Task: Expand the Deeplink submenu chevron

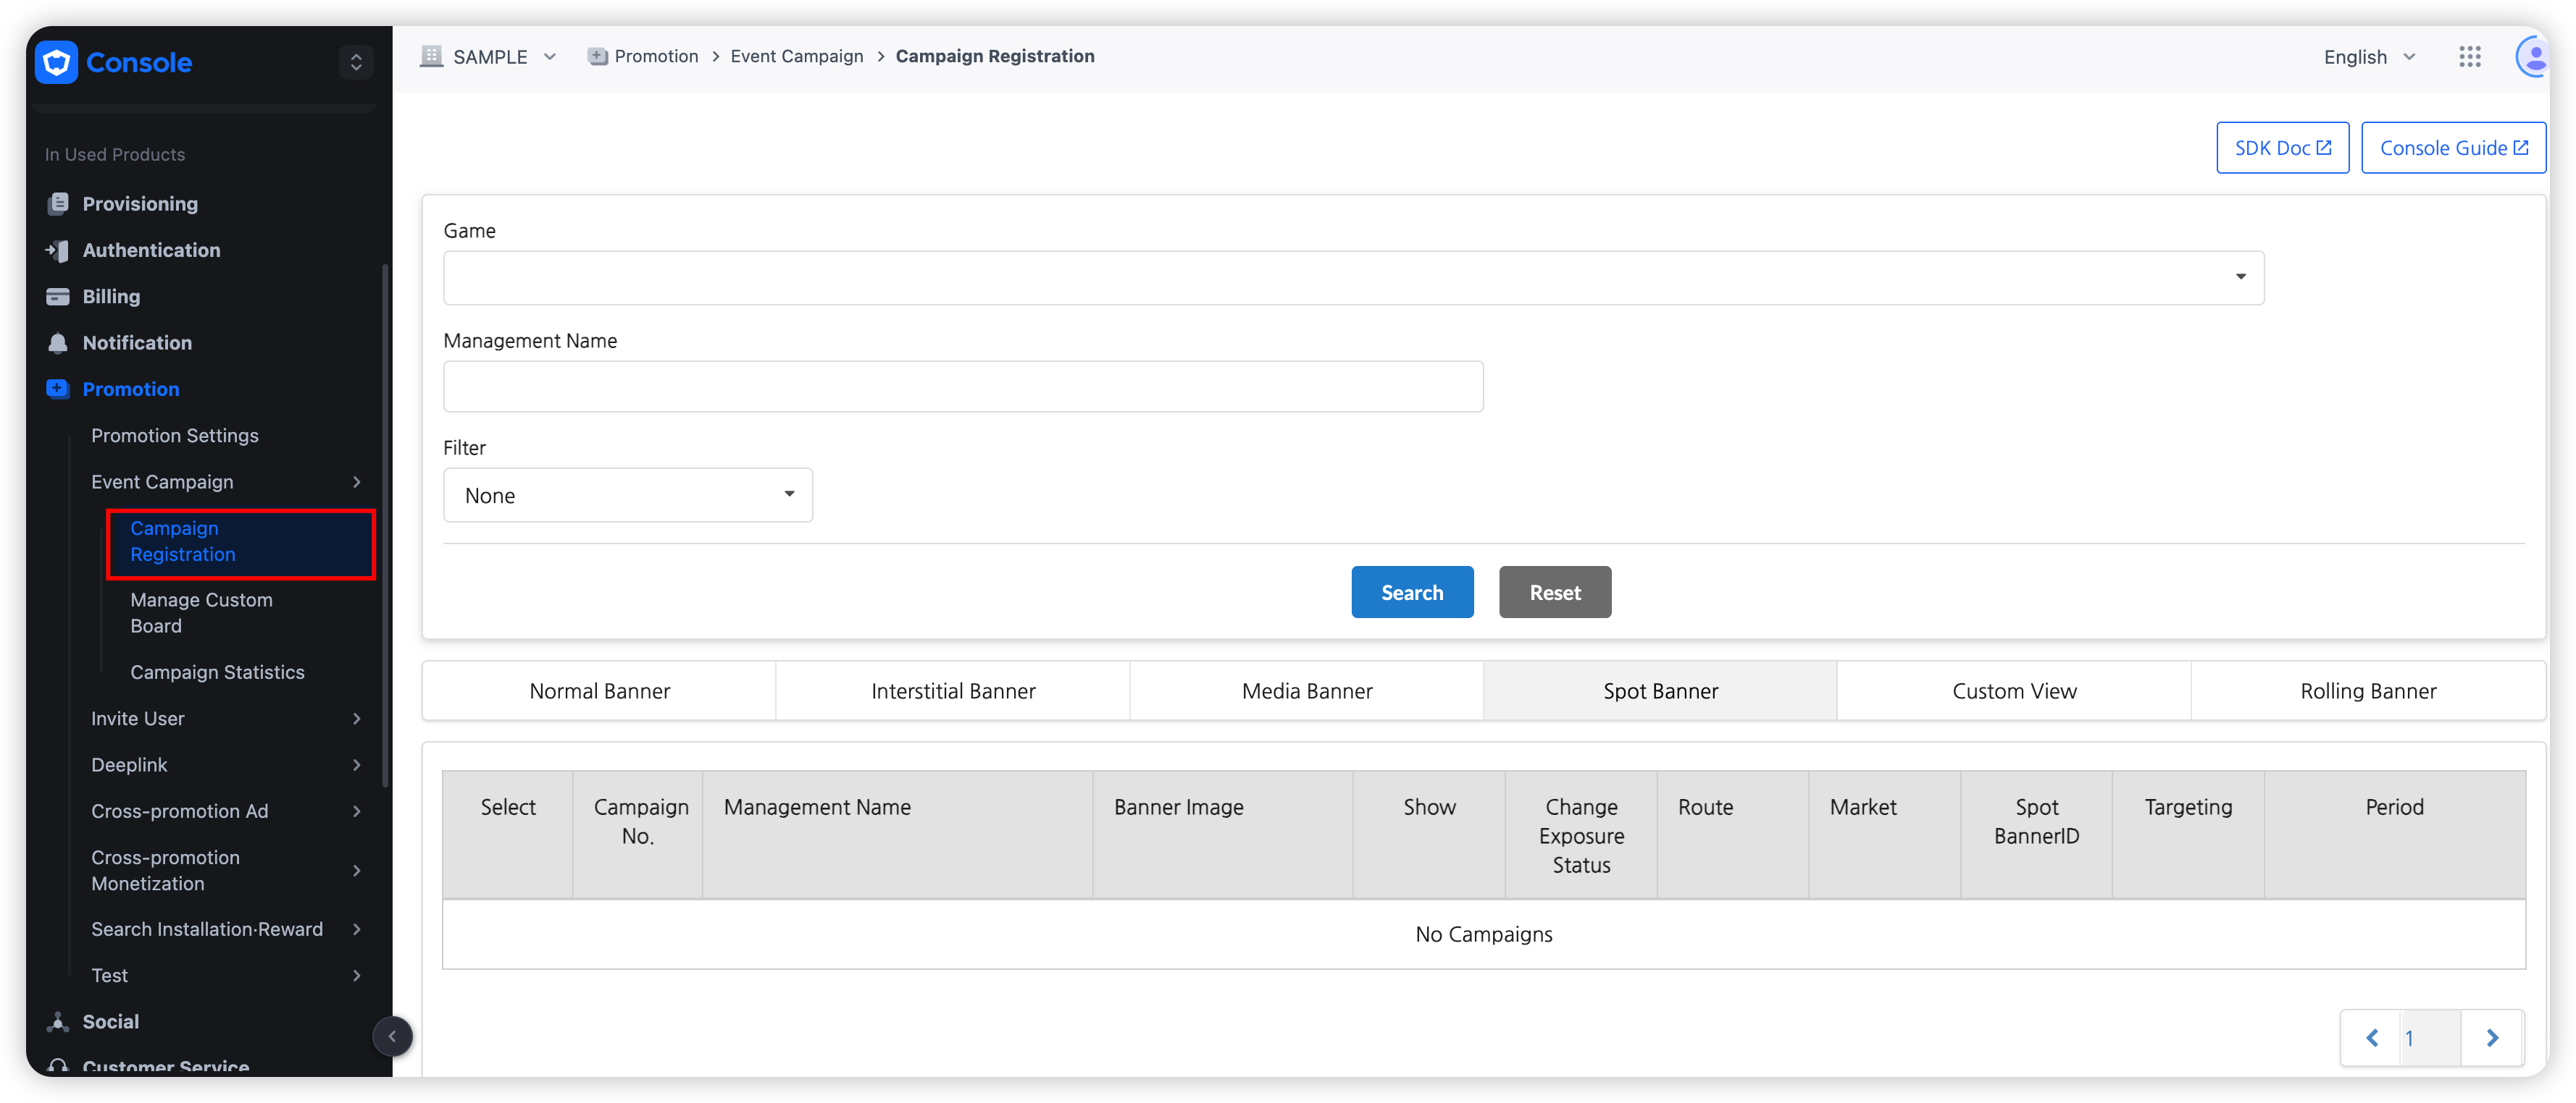Action: tap(357, 765)
